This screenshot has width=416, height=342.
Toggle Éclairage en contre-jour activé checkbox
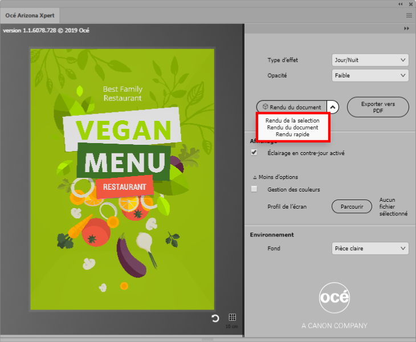(254, 153)
